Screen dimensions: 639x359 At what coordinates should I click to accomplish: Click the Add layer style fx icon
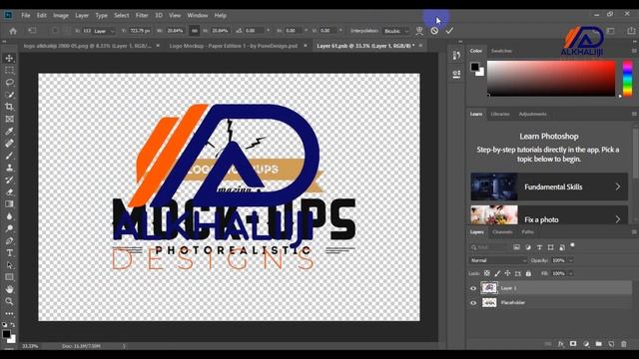tap(561, 344)
